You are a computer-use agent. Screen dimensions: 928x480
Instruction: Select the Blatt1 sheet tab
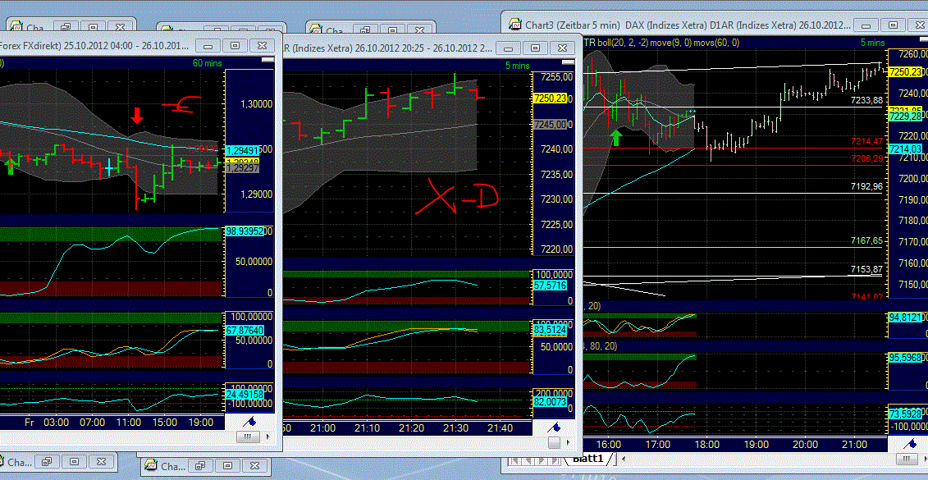point(590,459)
